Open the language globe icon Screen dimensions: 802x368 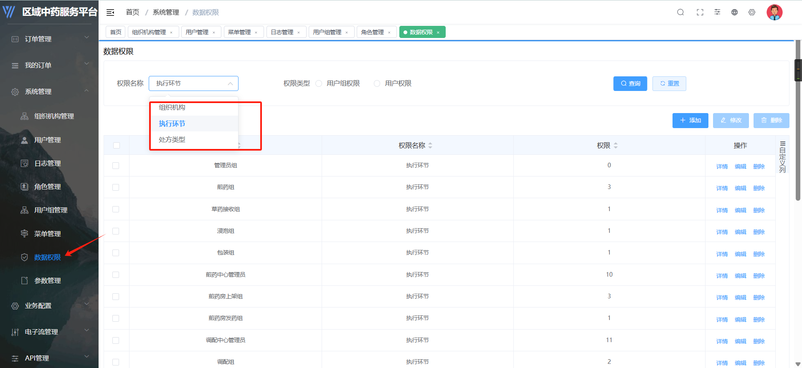(734, 13)
